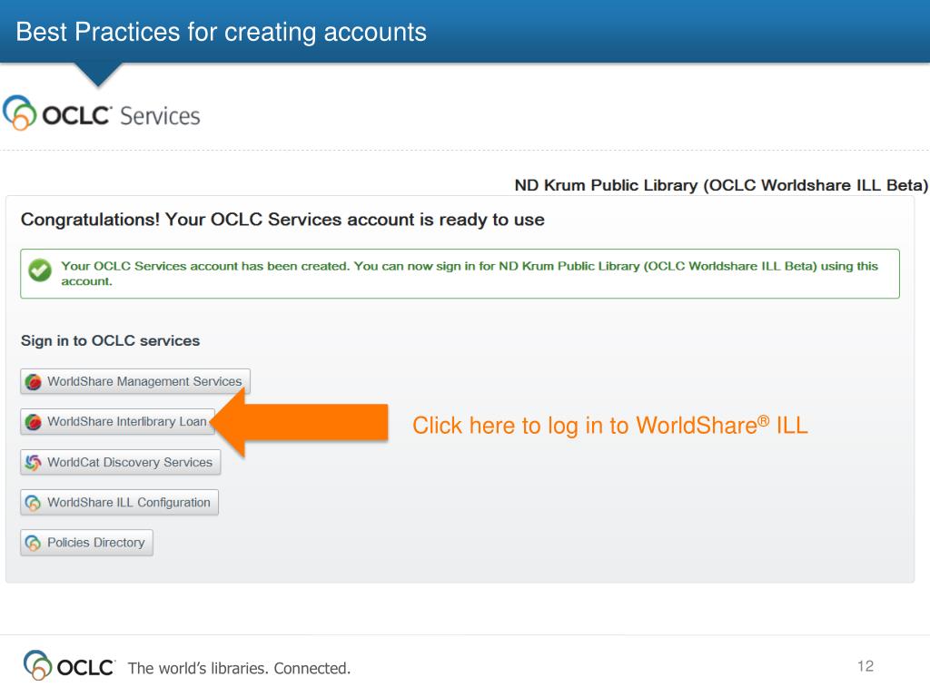Image resolution: width=930 pixels, height=697 pixels.
Task: Select the ND Krum Public Library heading text
Action: tap(720, 185)
